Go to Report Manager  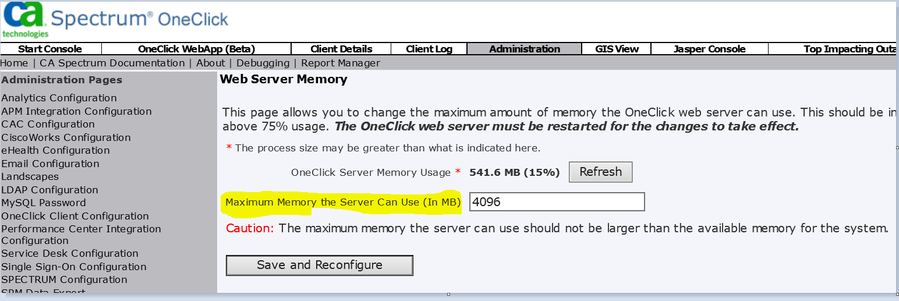point(341,63)
